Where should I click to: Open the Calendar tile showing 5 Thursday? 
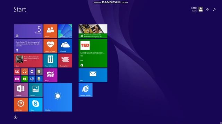[x=28, y=31]
